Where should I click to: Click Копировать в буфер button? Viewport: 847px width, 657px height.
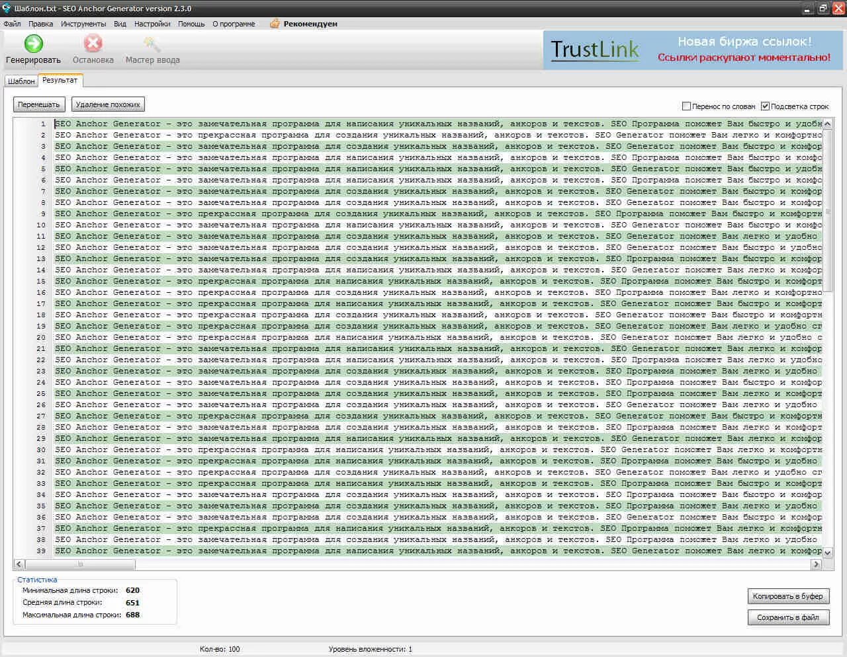click(x=788, y=596)
